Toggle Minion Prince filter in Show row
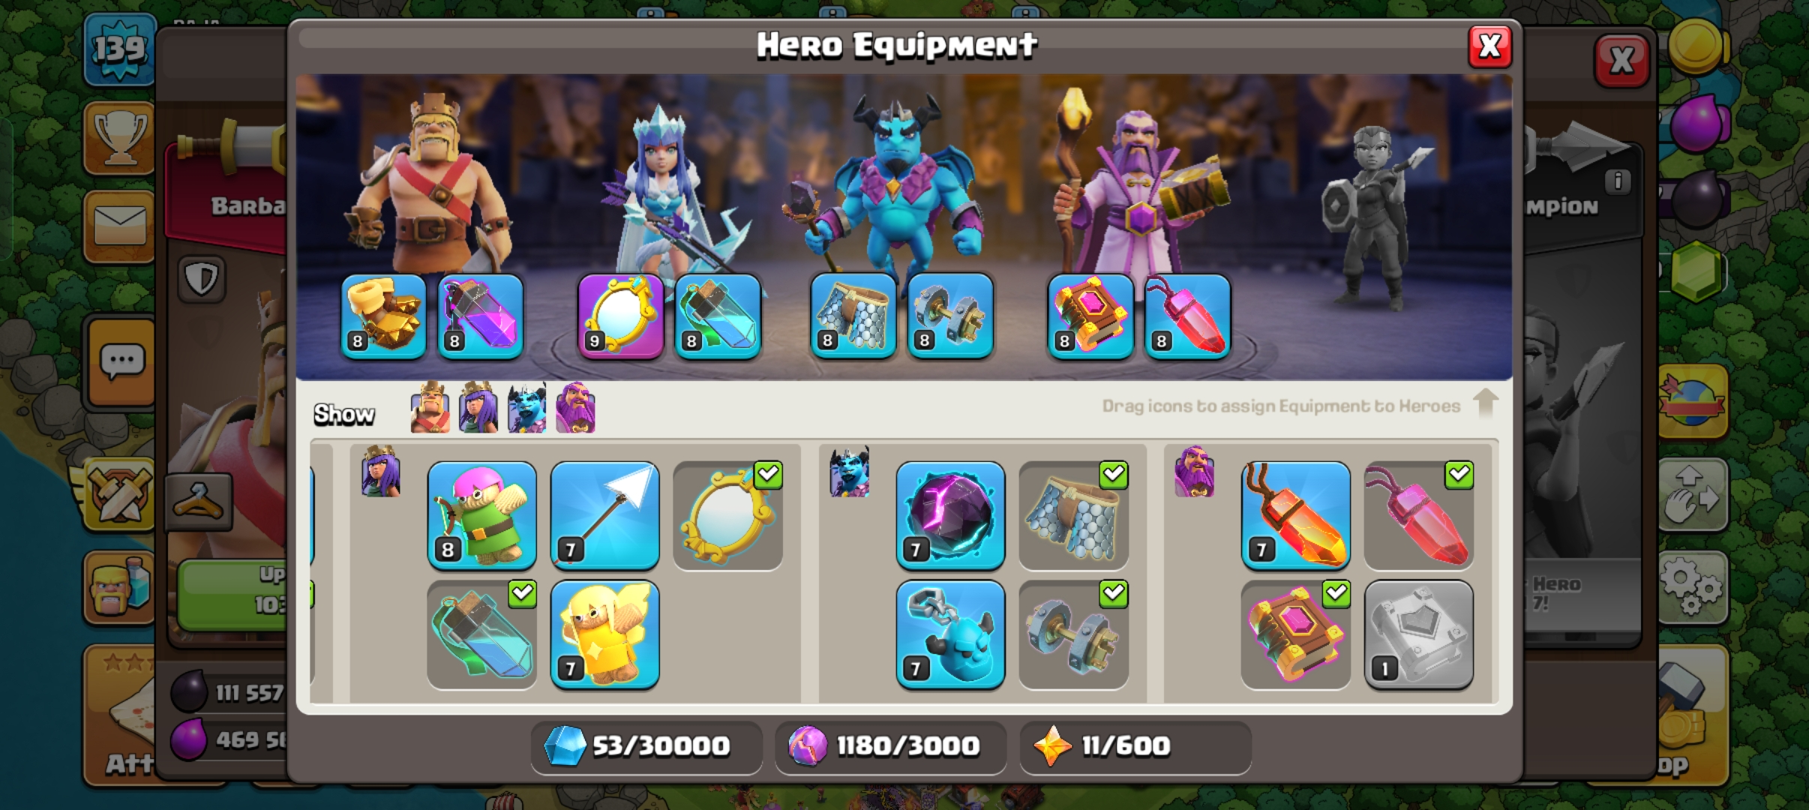The image size is (1809, 810). tap(526, 407)
